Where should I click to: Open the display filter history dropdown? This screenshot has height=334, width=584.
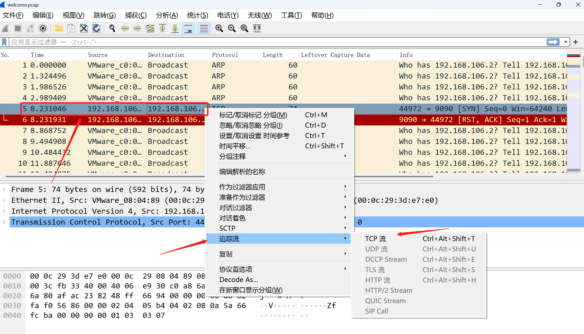(x=566, y=42)
